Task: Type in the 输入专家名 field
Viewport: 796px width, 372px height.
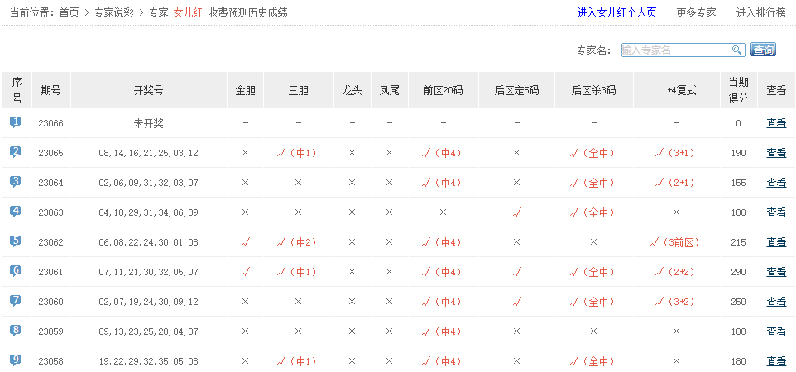Action: click(x=674, y=50)
